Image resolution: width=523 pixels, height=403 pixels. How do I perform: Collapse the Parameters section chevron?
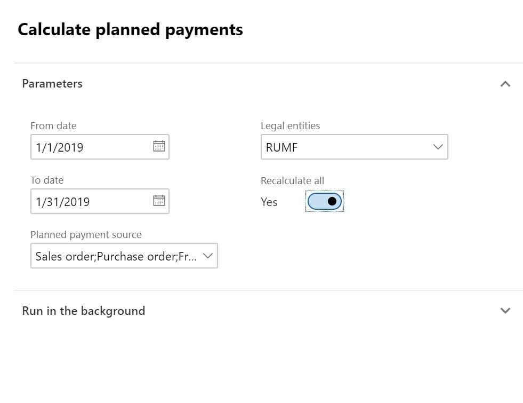(505, 84)
